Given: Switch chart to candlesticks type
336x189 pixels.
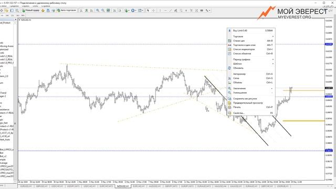Looking at the screenshot, I should (x=87, y=10).
